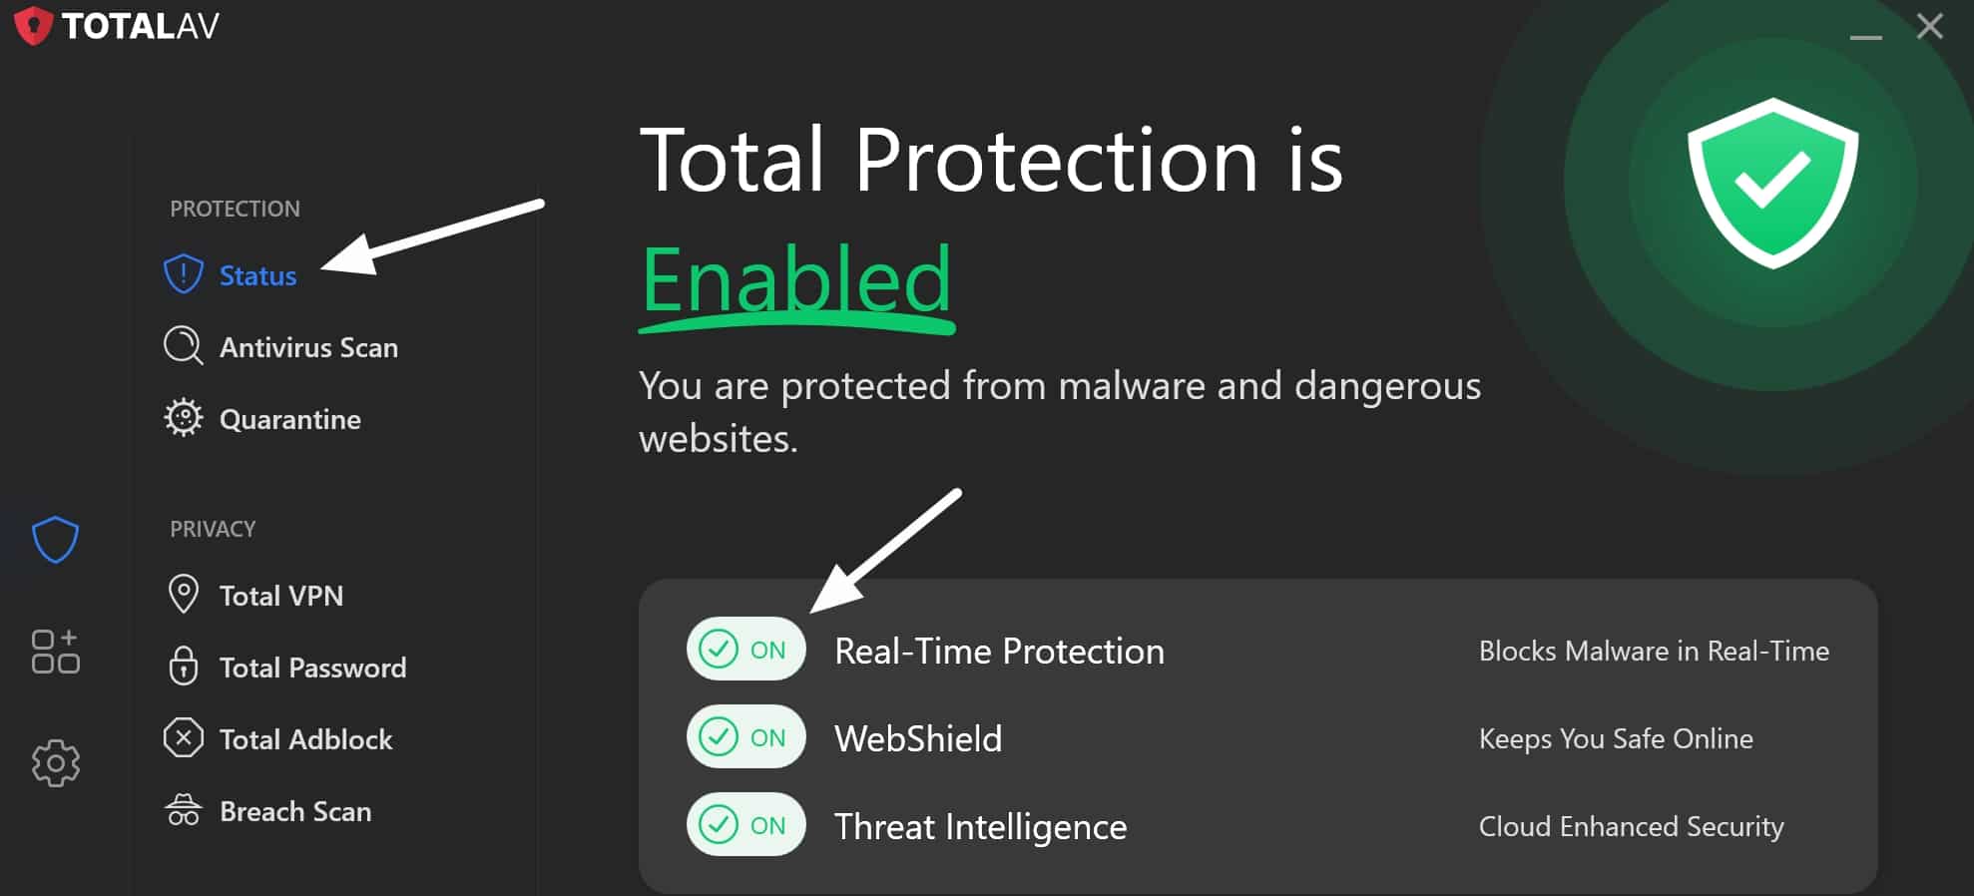
Task: Open the settings gear in sidebar
Action: point(55,763)
